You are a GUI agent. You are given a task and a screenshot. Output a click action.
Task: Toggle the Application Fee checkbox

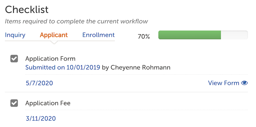(14, 103)
